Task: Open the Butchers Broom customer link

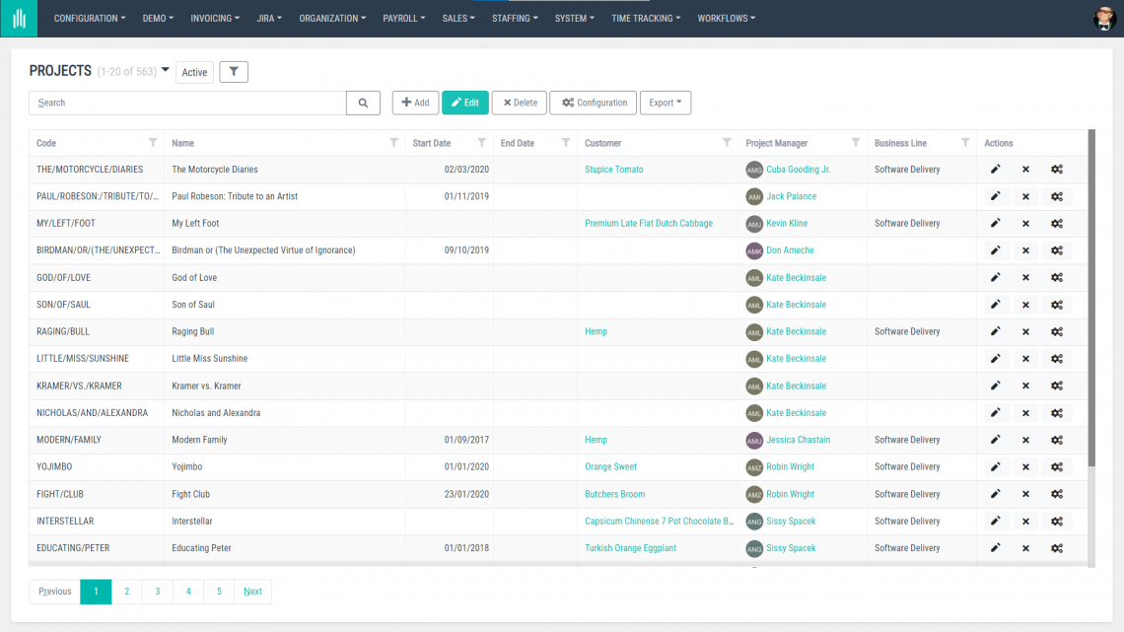Action: (614, 494)
